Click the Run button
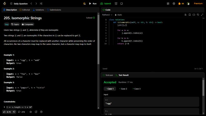 92,4
